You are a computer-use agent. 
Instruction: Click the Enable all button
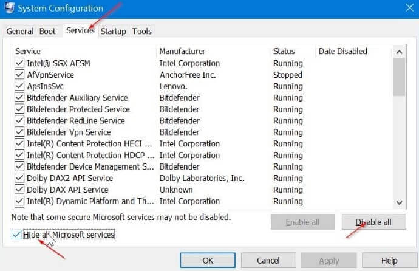coord(303,222)
